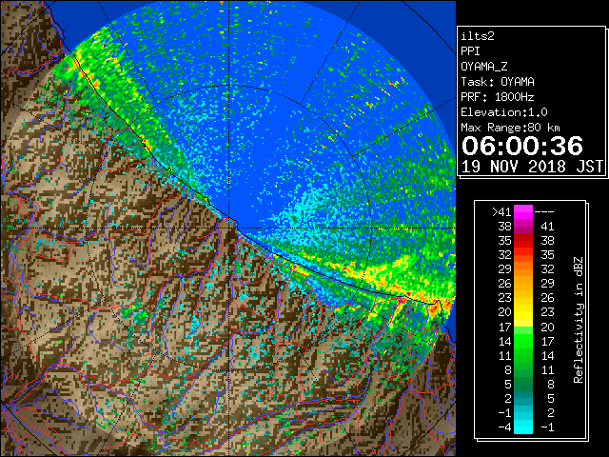Click 'Max Range:80 km' text

[x=510, y=128]
